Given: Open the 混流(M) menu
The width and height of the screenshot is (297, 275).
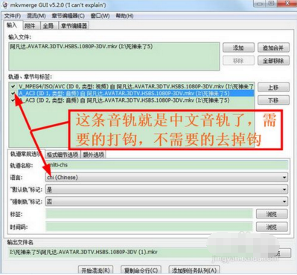Looking at the screenshot, I should (x=36, y=16).
